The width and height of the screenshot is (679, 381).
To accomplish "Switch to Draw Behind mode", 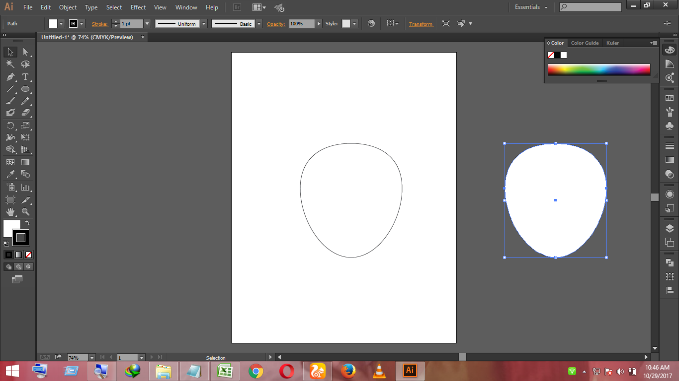I will coord(18,267).
